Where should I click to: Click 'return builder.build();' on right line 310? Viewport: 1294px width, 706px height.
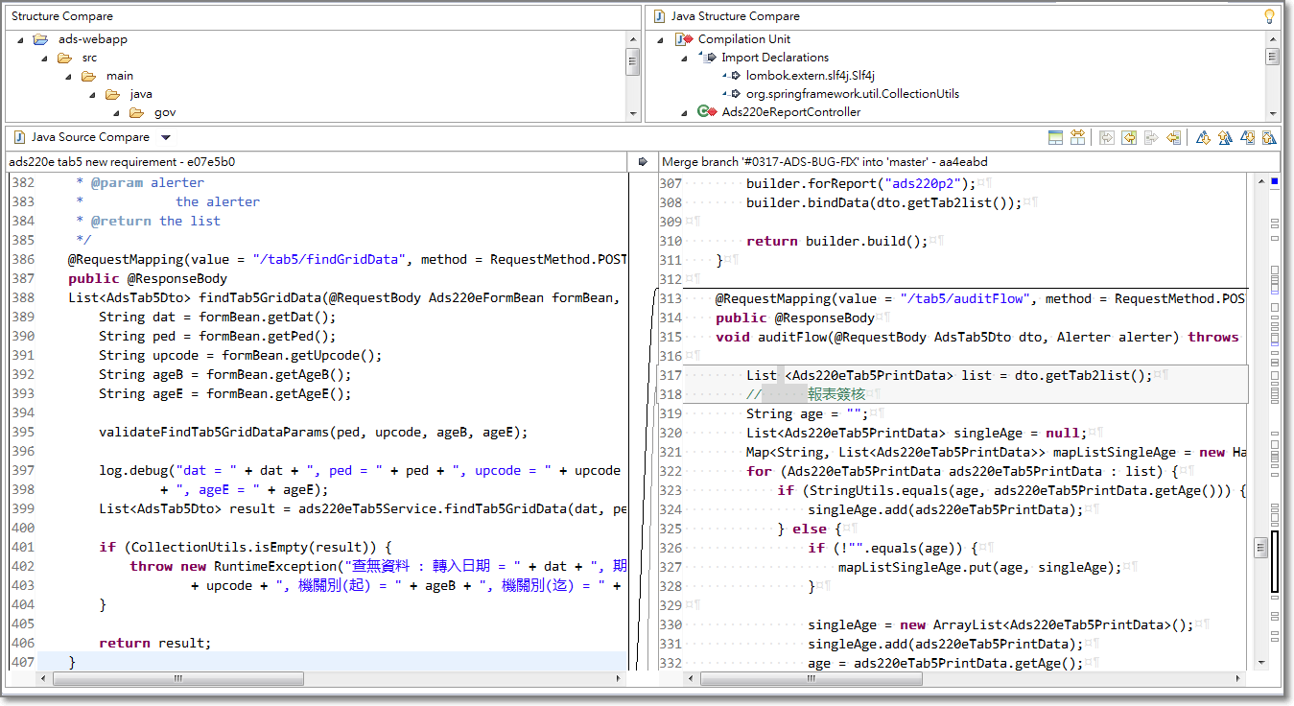click(837, 241)
